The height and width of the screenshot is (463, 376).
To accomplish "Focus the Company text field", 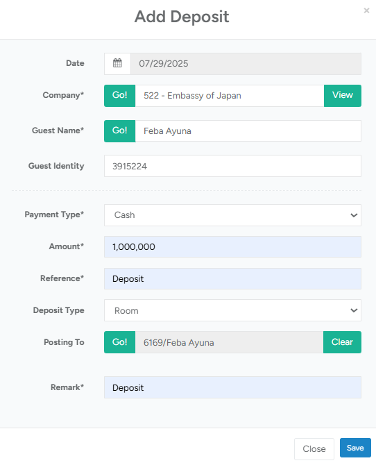I will click(x=230, y=96).
